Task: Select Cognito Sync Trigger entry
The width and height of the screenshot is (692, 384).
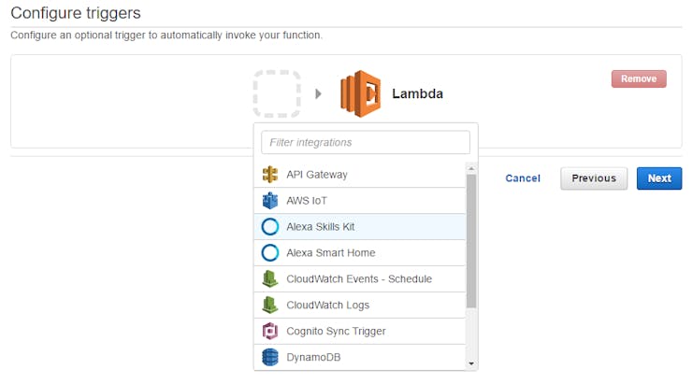Action: pyautogui.click(x=360, y=331)
